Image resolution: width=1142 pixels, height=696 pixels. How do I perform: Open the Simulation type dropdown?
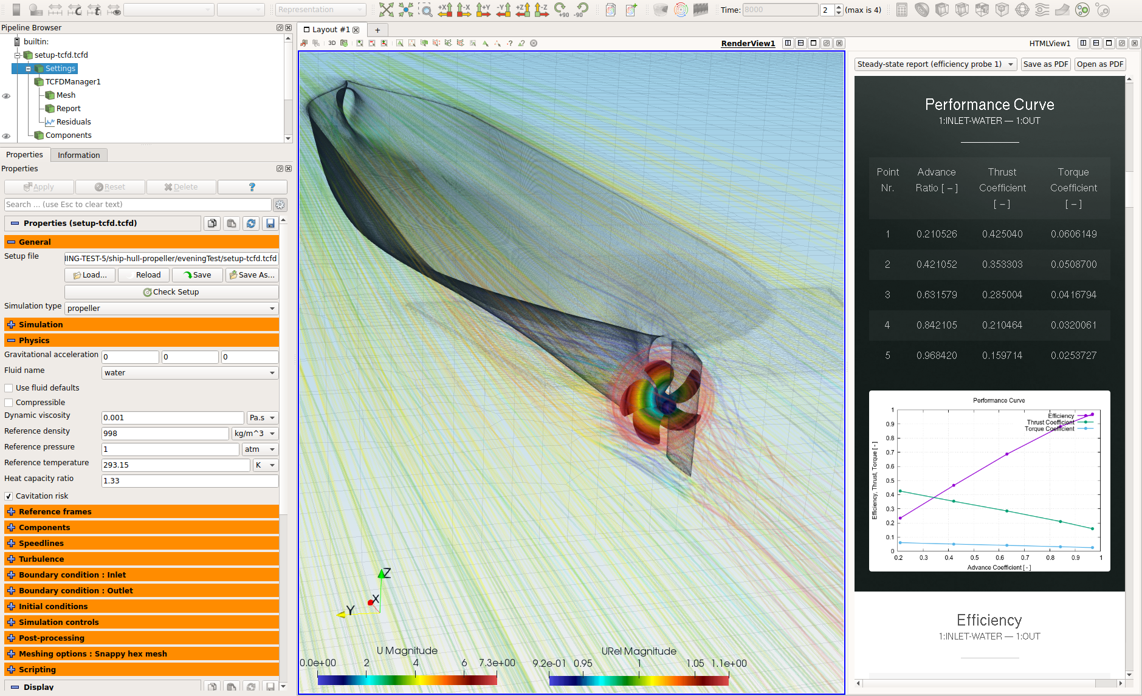pyautogui.click(x=171, y=309)
